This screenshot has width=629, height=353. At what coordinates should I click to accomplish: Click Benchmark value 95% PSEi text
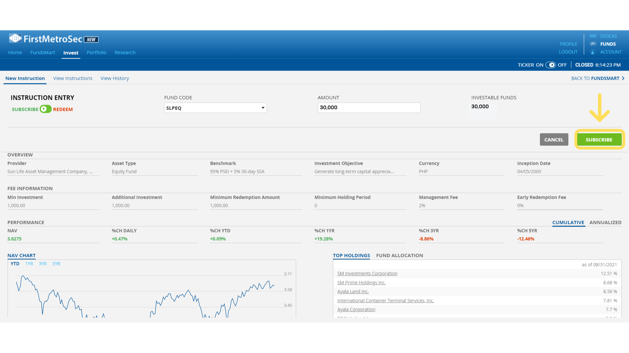tap(237, 172)
